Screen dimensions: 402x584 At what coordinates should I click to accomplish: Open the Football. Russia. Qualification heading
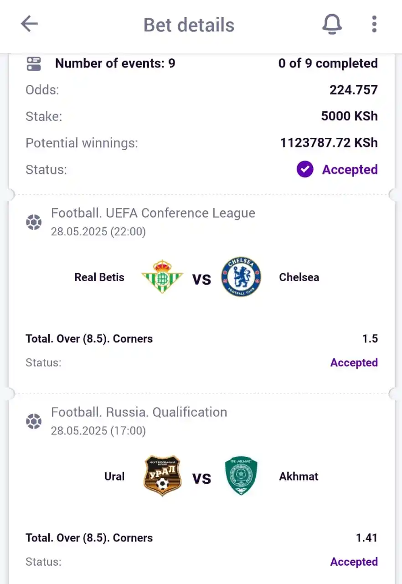[x=139, y=412]
